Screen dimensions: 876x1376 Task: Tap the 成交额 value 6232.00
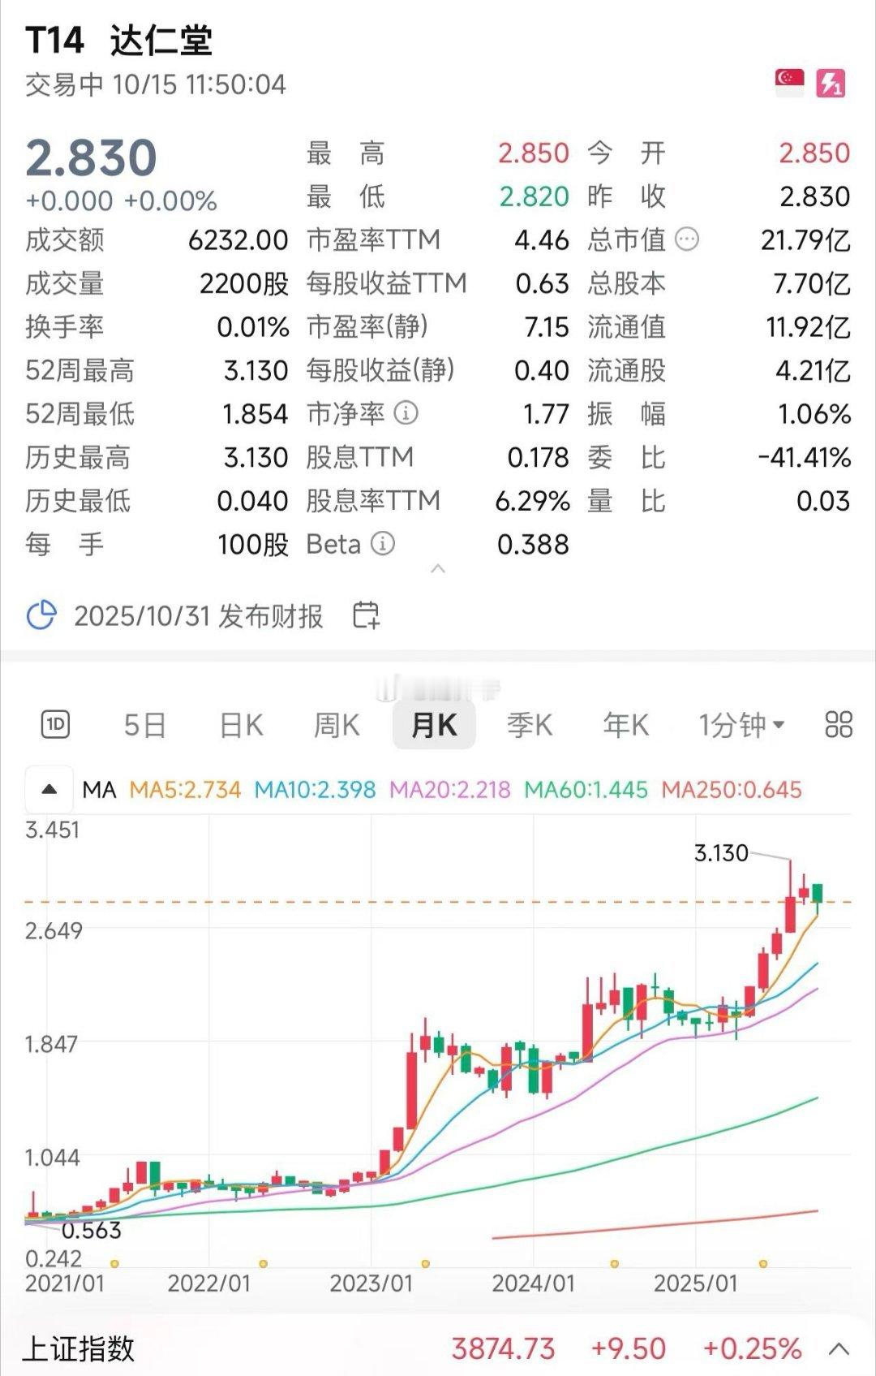click(x=238, y=239)
